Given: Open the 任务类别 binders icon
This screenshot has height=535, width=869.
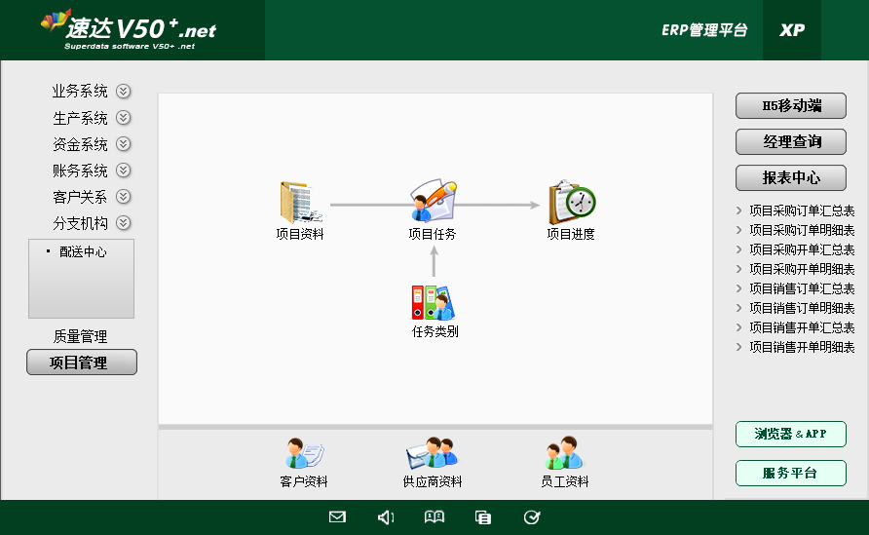Looking at the screenshot, I should pos(434,303).
